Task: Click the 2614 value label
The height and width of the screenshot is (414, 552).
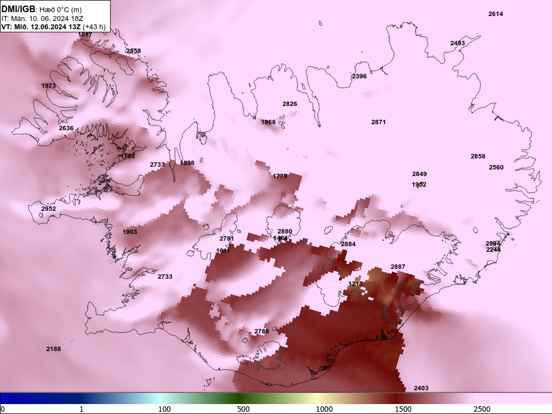Action: click(496, 14)
